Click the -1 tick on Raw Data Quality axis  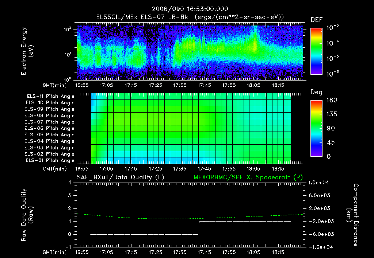click(x=68, y=247)
